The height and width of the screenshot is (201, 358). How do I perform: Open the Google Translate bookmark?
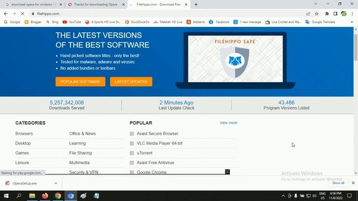[321, 22]
